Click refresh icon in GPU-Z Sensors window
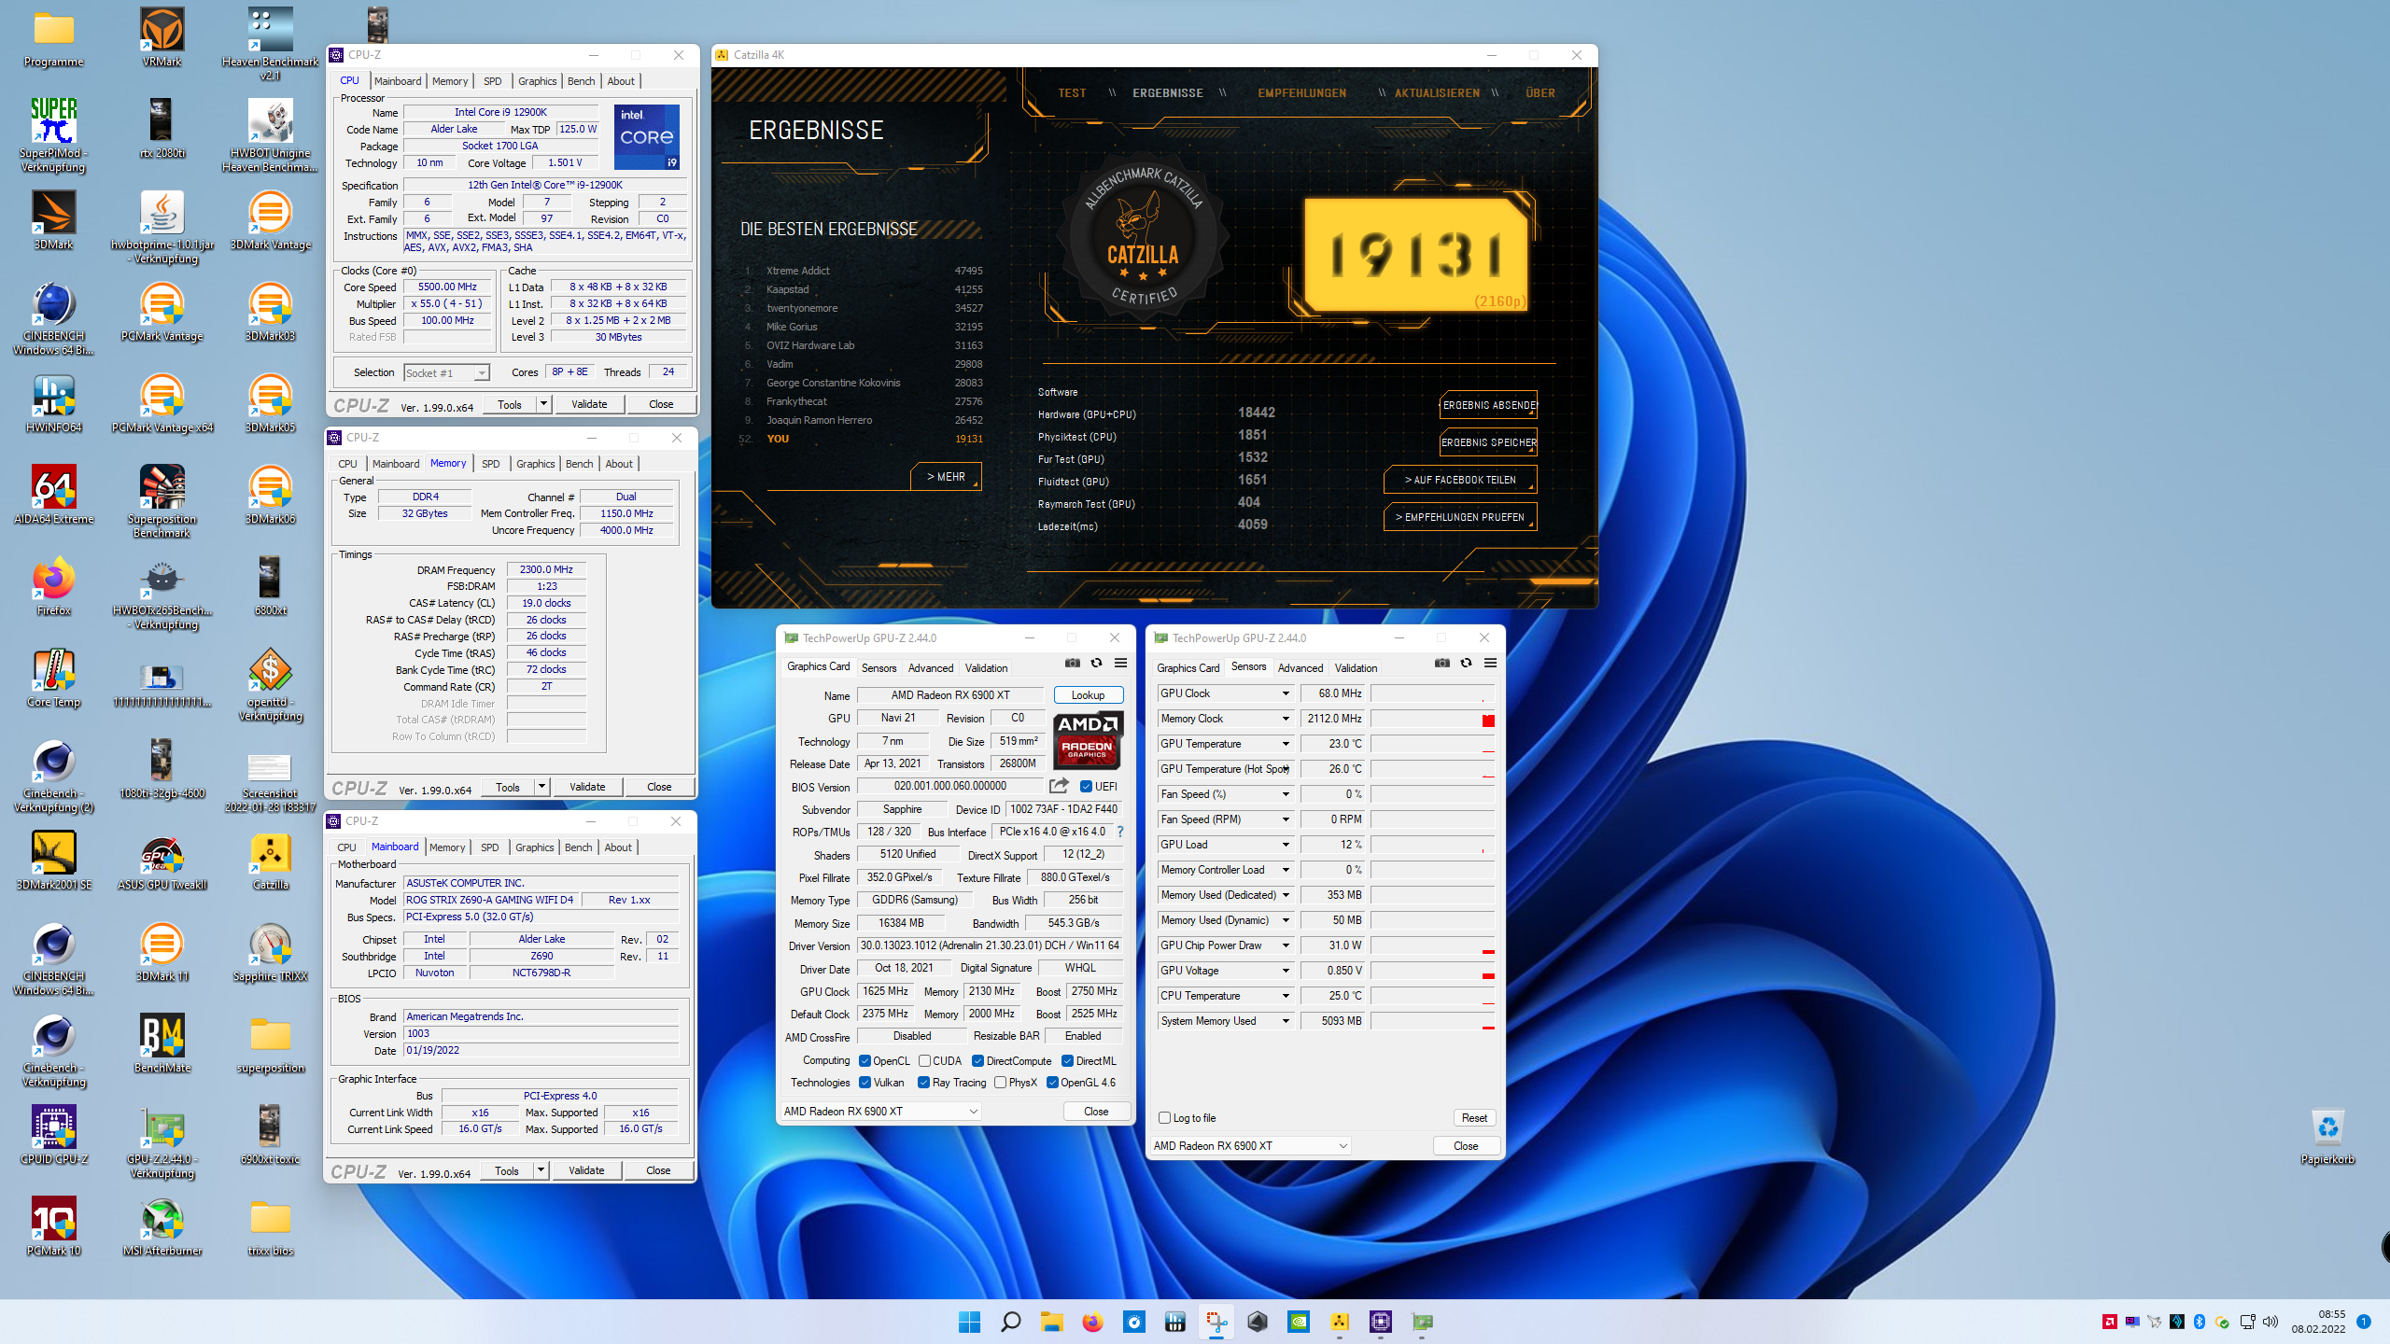The width and height of the screenshot is (2390, 1344). coord(1467,664)
